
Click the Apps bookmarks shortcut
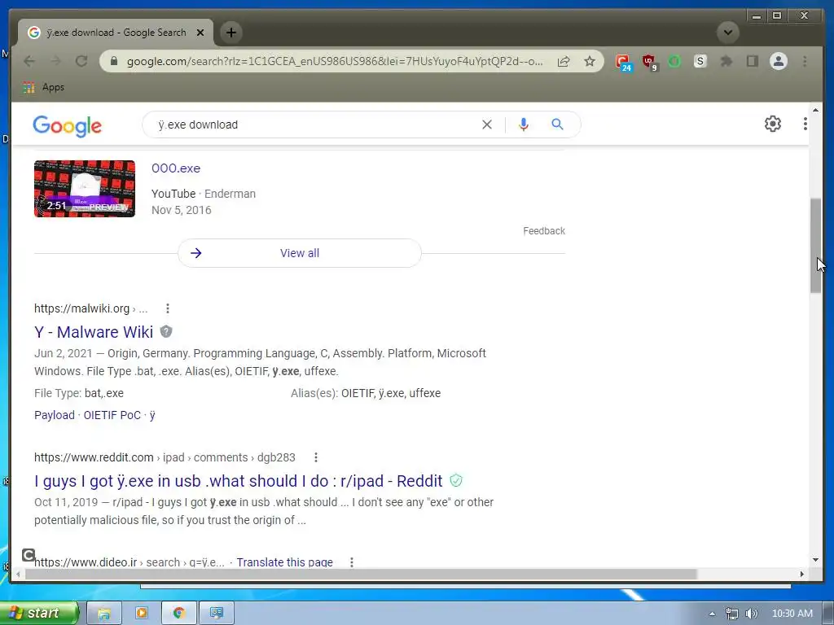coord(44,87)
